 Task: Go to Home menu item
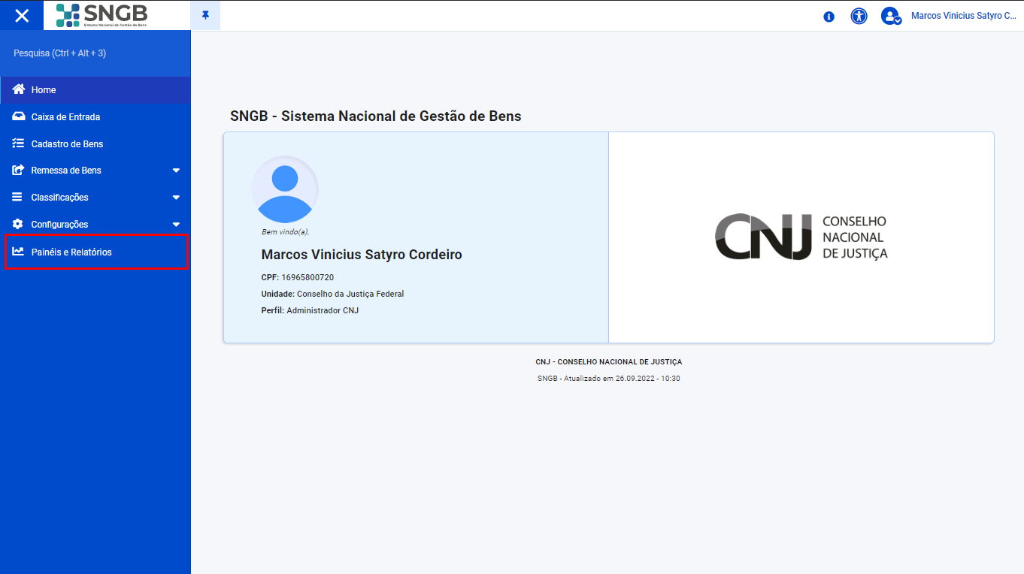click(x=95, y=89)
